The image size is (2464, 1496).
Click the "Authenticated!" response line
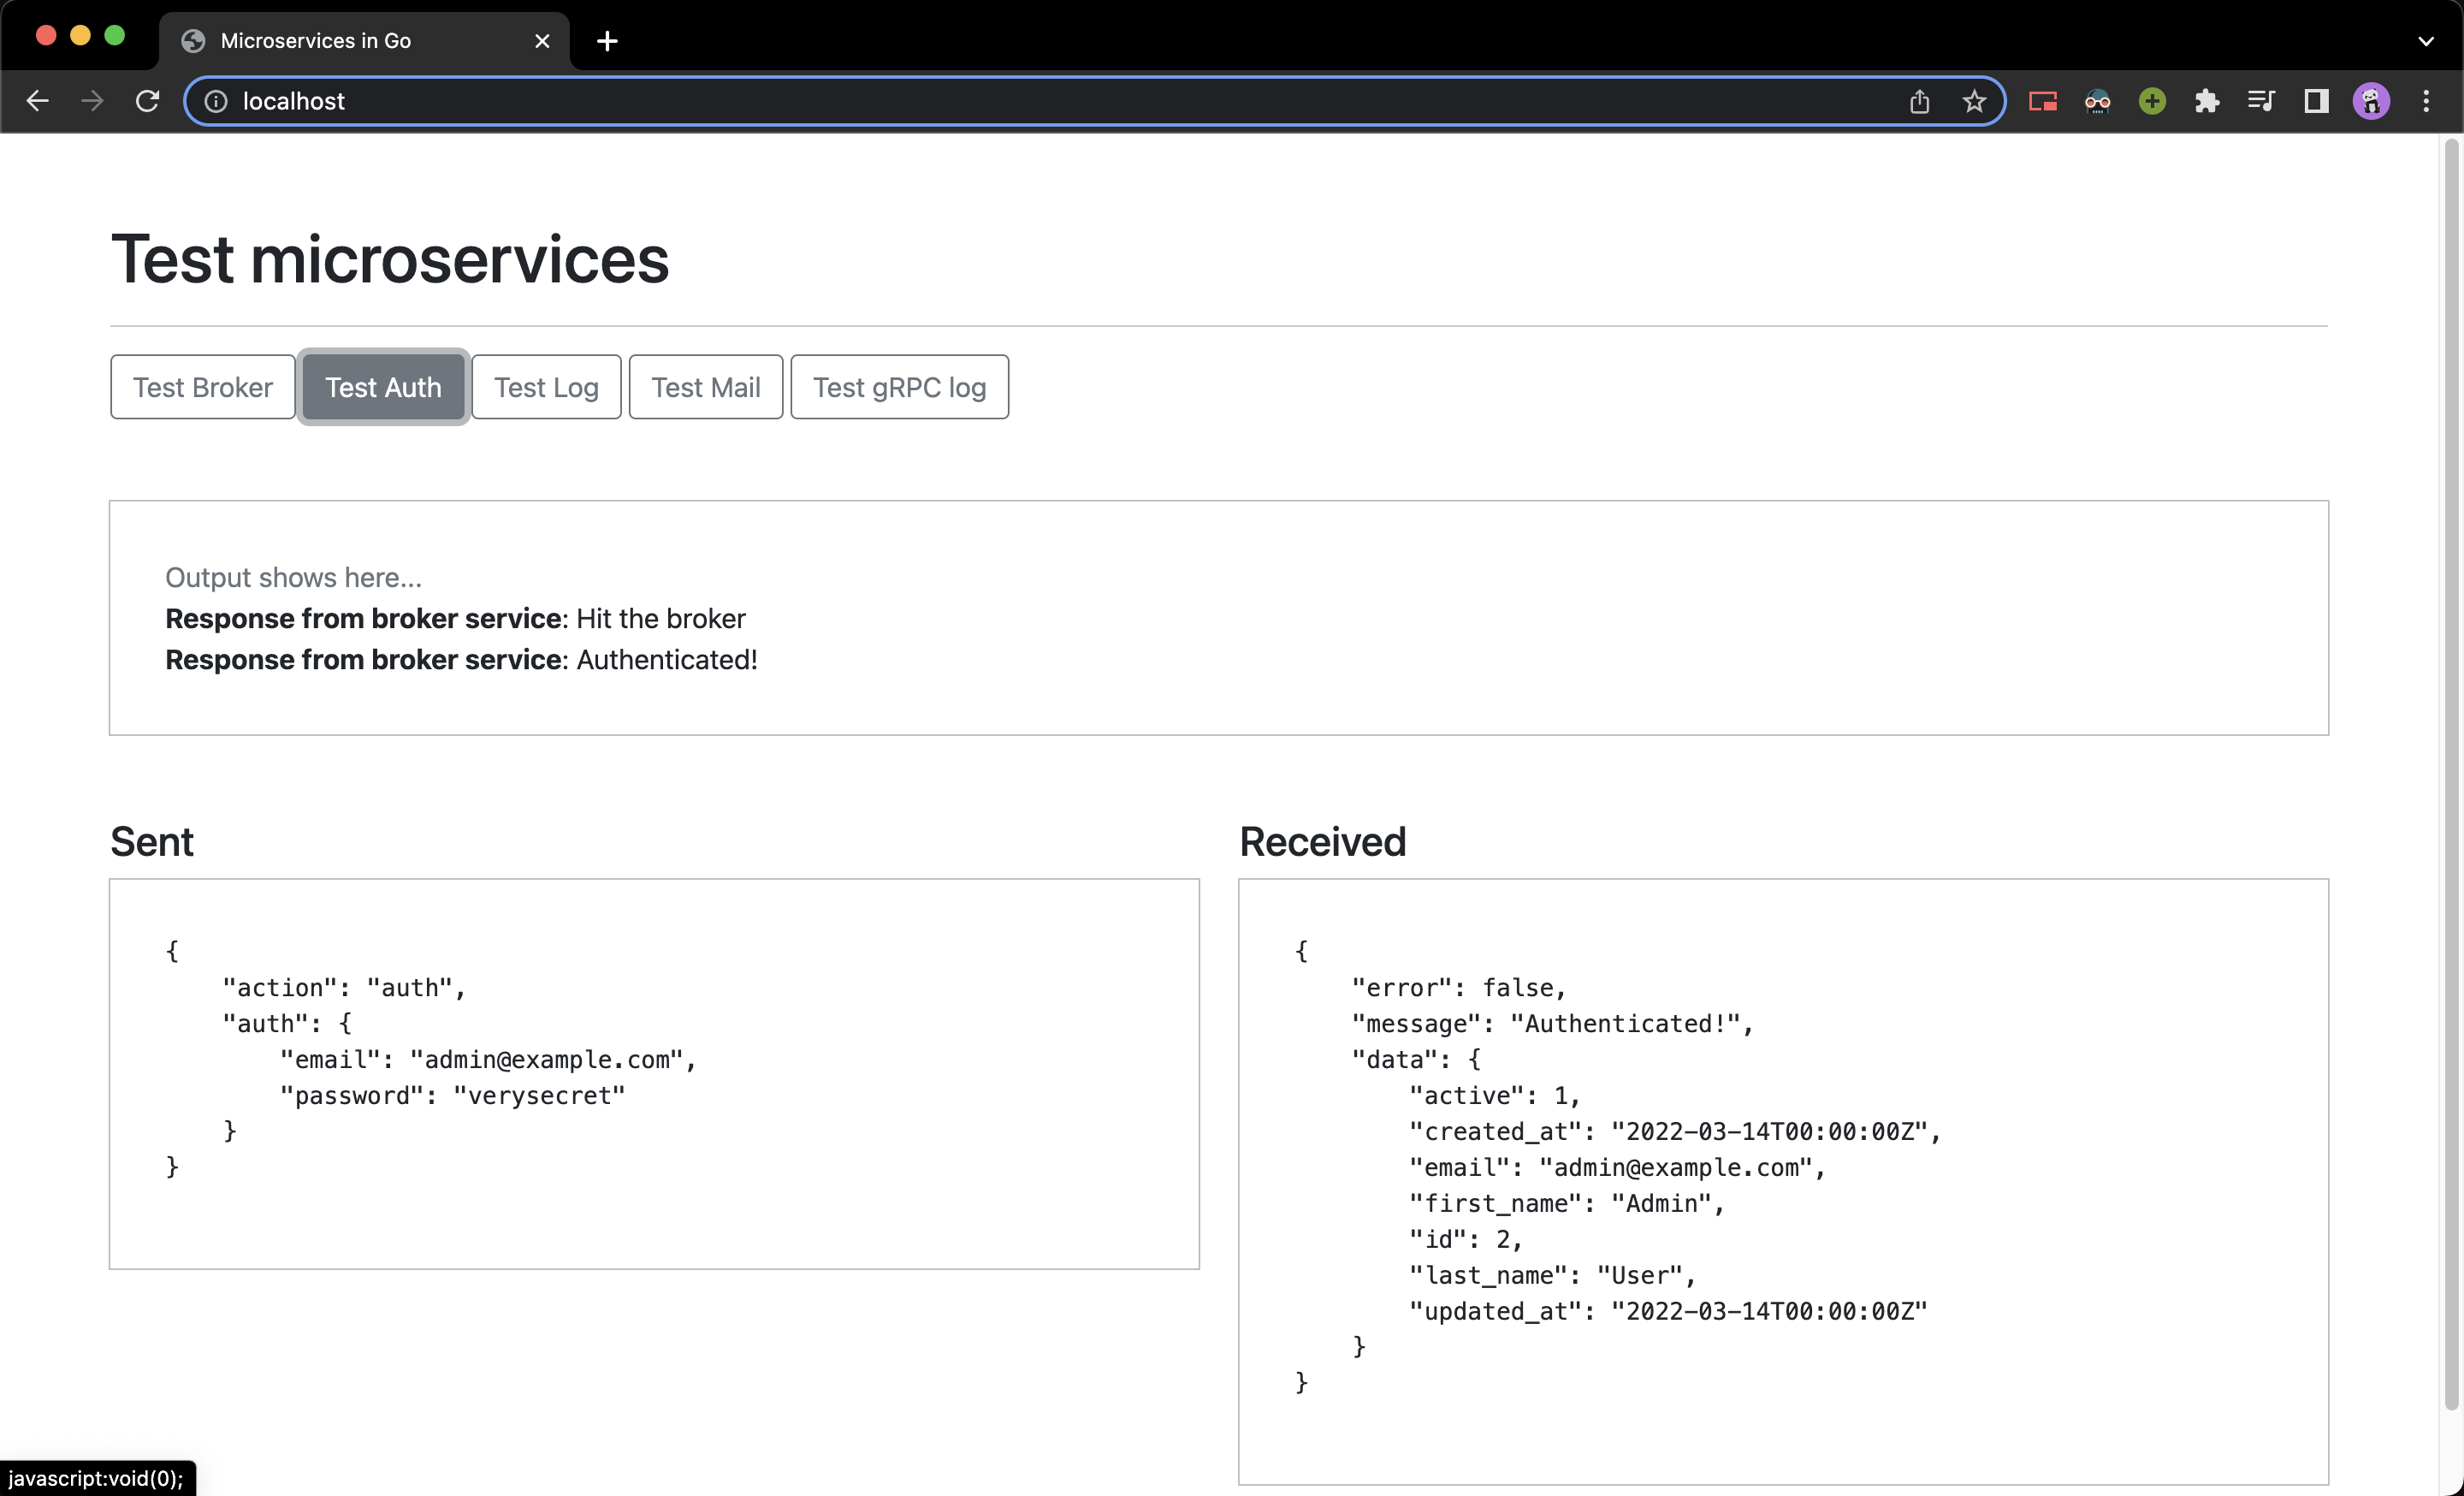coord(461,660)
